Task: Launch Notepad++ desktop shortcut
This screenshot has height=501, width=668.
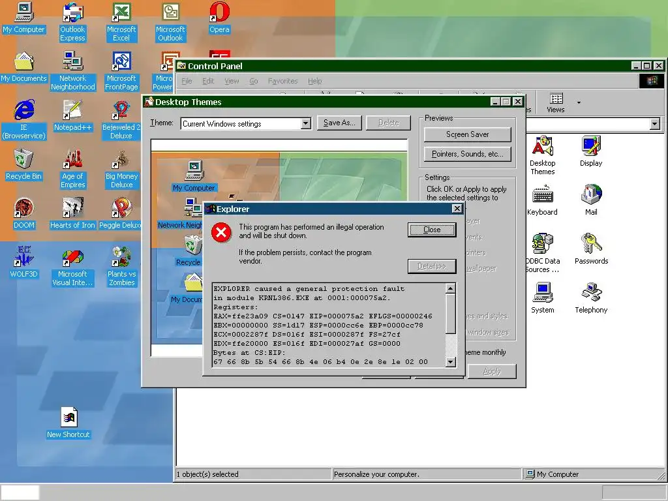Action: tap(72, 116)
